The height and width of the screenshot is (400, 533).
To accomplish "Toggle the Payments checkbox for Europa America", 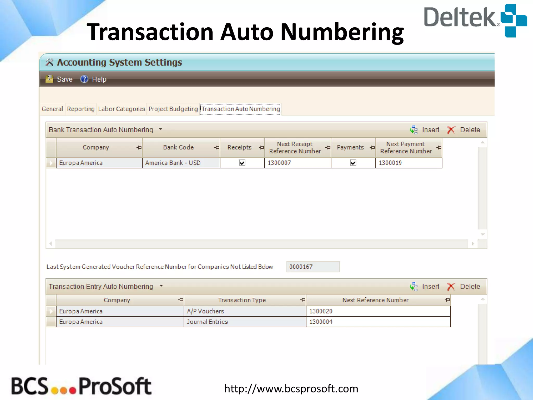I will (x=353, y=163).
